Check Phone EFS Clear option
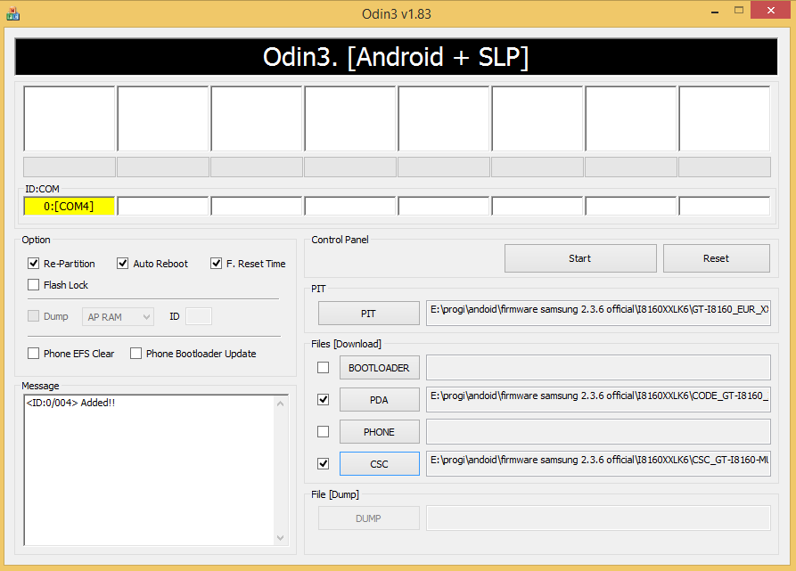Screen dimensions: 796x571 pyautogui.click(x=34, y=354)
